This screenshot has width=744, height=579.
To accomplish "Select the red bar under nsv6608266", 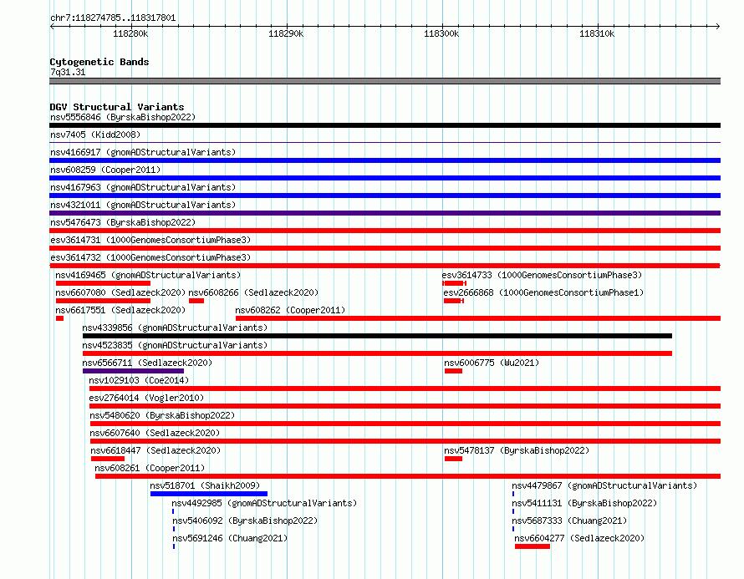I will 196,301.
